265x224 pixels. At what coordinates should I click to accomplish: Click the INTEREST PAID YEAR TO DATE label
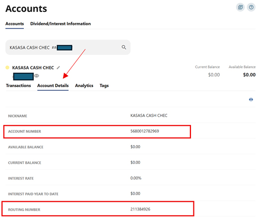click(33, 194)
